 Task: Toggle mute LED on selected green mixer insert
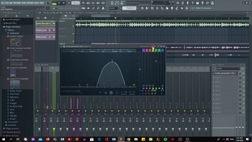52,111
